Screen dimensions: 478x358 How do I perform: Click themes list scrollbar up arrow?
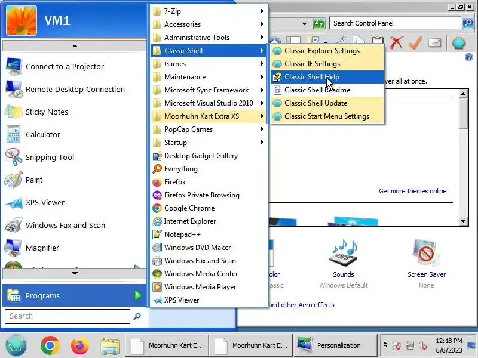pos(464,94)
